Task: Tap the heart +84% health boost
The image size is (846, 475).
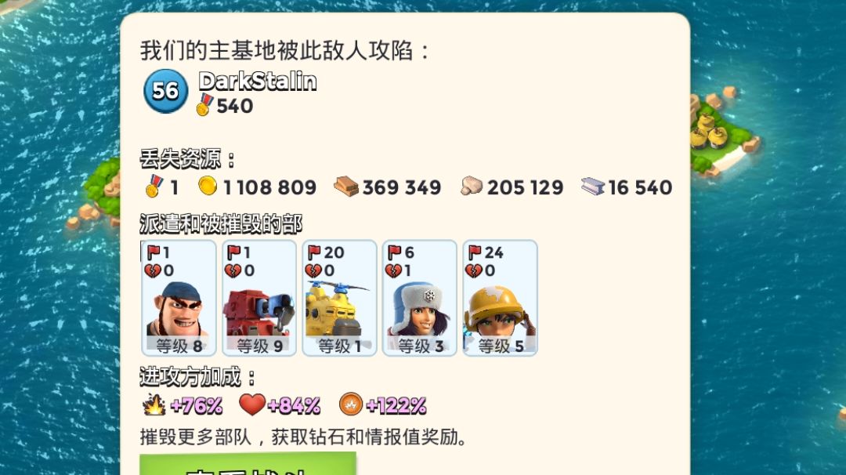Action: 252,404
